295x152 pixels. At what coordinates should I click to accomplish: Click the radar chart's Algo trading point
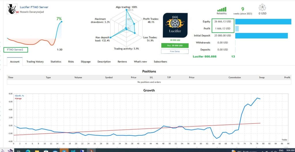(126, 10)
